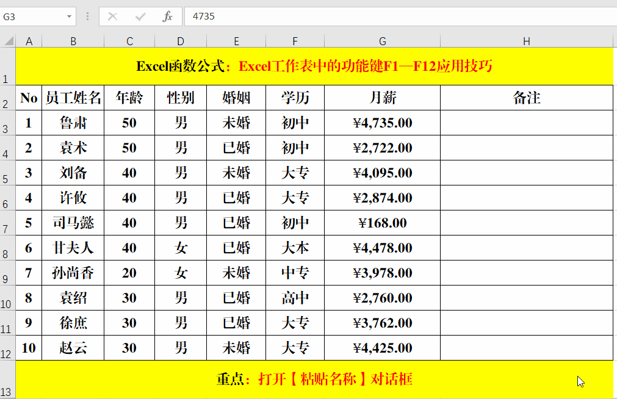Image resolution: width=617 pixels, height=399 pixels.
Task: Select the cell with name 袁术
Action: 73,148
